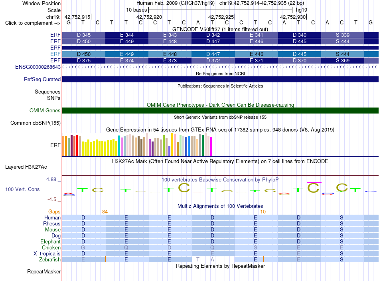
Task: Open 'Multiz Alignments of 100 Vertebrates' title
Action: pyautogui.click(x=220, y=206)
